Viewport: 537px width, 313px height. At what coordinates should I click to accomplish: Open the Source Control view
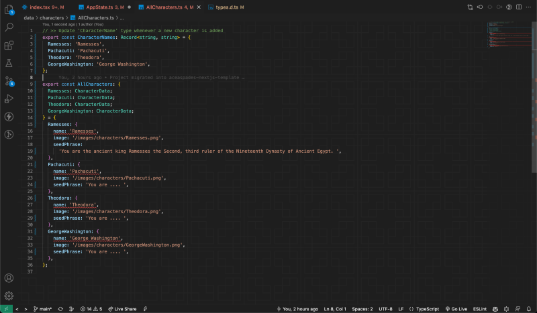coord(9,81)
